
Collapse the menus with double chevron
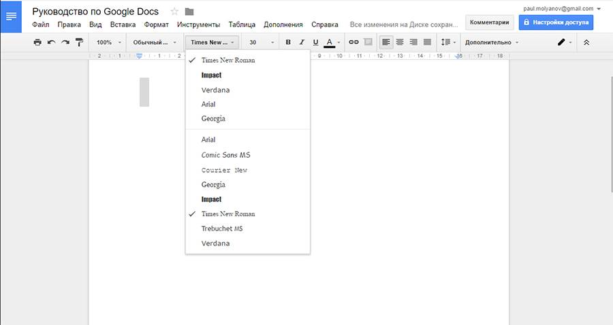pyautogui.click(x=586, y=42)
